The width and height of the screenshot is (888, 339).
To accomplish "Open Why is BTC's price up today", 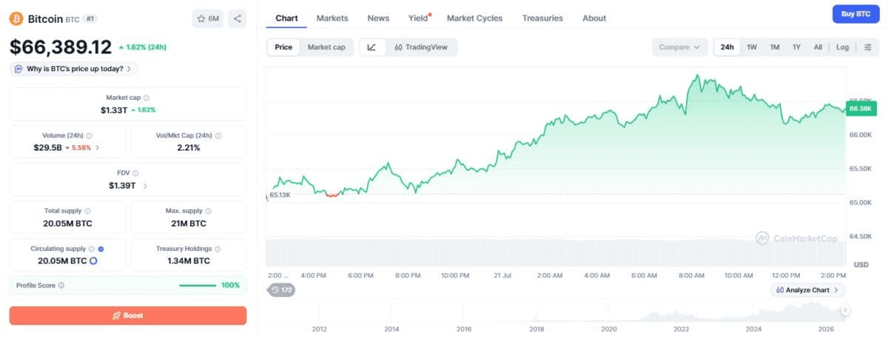I will point(74,69).
